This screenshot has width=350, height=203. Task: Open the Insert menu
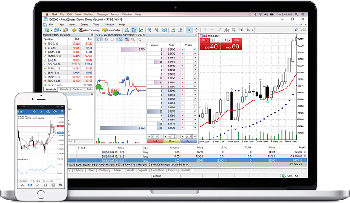pyautogui.click(x=72, y=24)
